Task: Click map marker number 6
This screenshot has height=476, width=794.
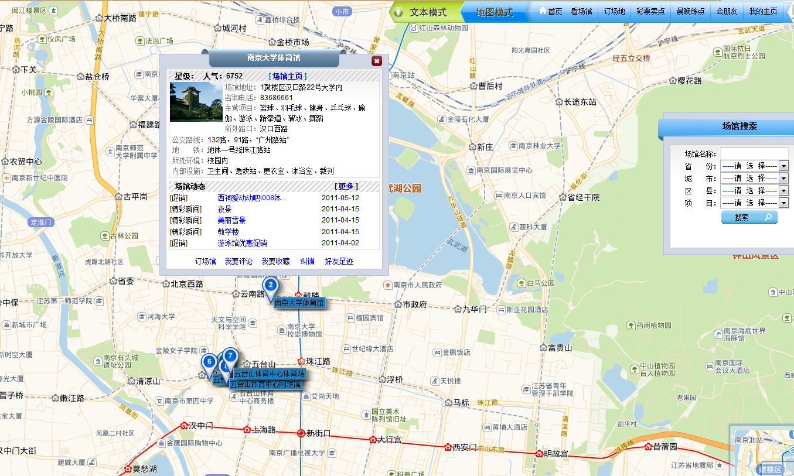Action: [x=209, y=362]
